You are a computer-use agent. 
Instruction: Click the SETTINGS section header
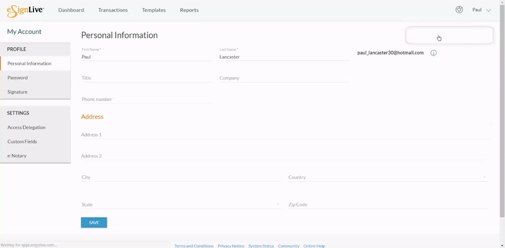pos(18,113)
